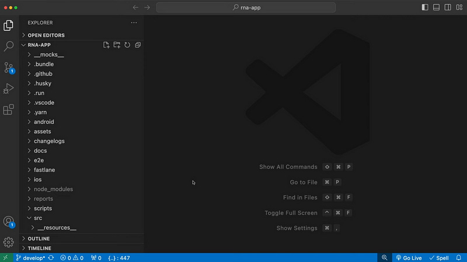Expand the .github folder
Image resolution: width=467 pixels, height=262 pixels.
pyautogui.click(x=82, y=74)
